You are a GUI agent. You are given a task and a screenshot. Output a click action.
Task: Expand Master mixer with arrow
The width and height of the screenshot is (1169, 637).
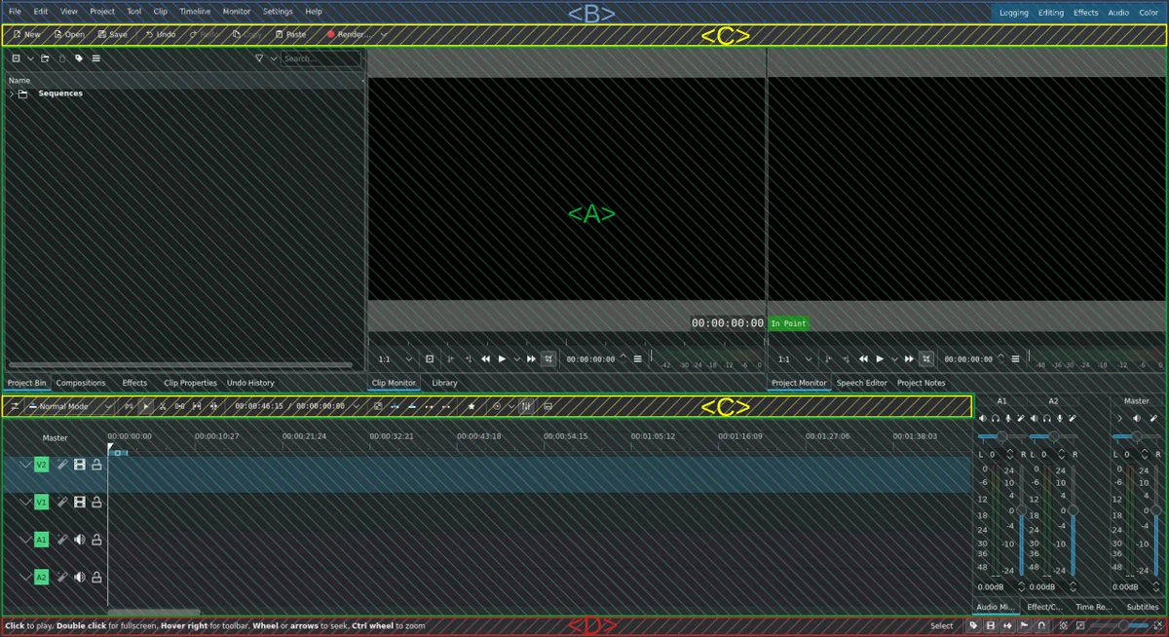1119,418
